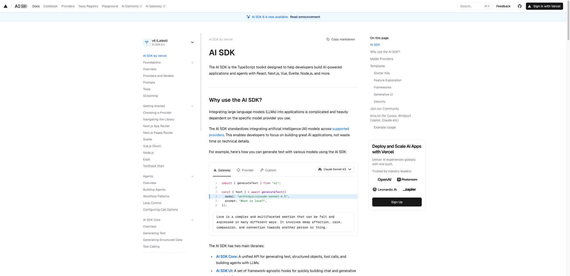Open Prompts sidebar page
Viewport: 570px width, 276px height.
pyautogui.click(x=149, y=83)
